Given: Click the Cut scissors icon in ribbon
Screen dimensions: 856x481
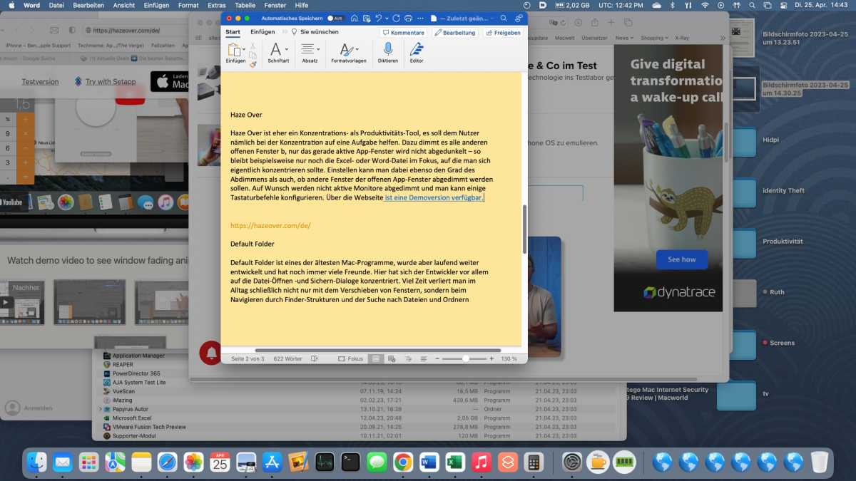Looking at the screenshot, I should (253, 45).
